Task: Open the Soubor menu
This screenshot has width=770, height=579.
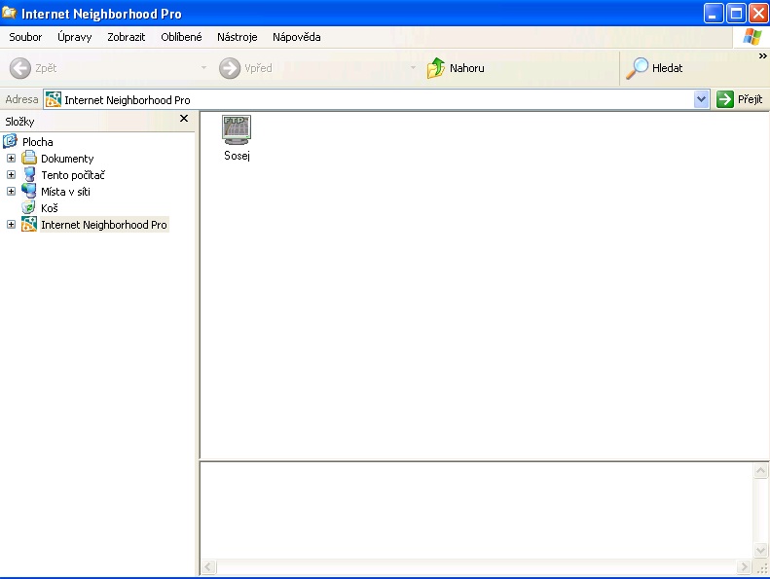Action: [25, 37]
